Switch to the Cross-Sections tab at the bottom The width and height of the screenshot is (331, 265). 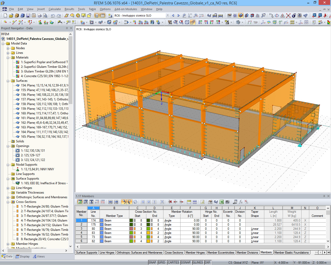(x=174, y=252)
